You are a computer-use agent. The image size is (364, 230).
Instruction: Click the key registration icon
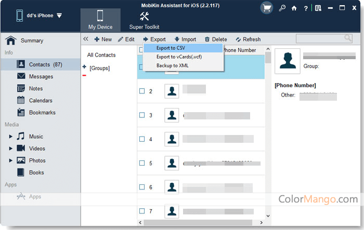tap(282, 8)
